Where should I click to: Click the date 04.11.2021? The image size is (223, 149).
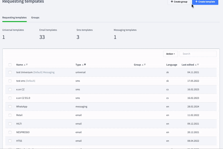193,72
